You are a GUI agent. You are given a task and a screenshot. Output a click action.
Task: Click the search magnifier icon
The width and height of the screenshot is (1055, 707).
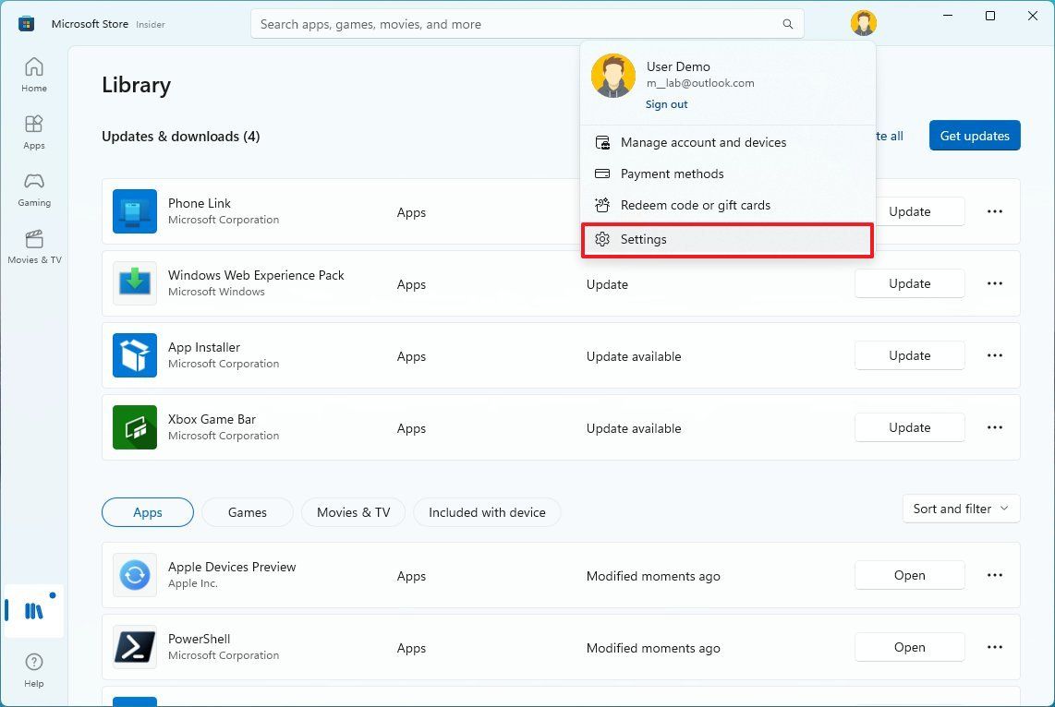[x=786, y=23]
